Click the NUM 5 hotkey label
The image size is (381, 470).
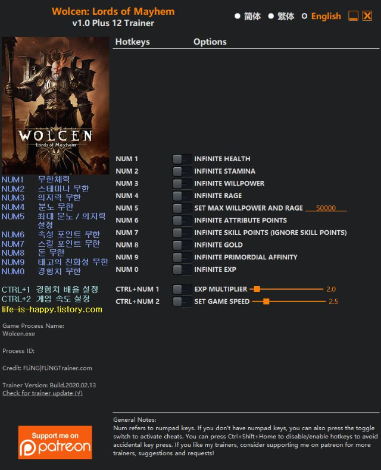(x=127, y=208)
